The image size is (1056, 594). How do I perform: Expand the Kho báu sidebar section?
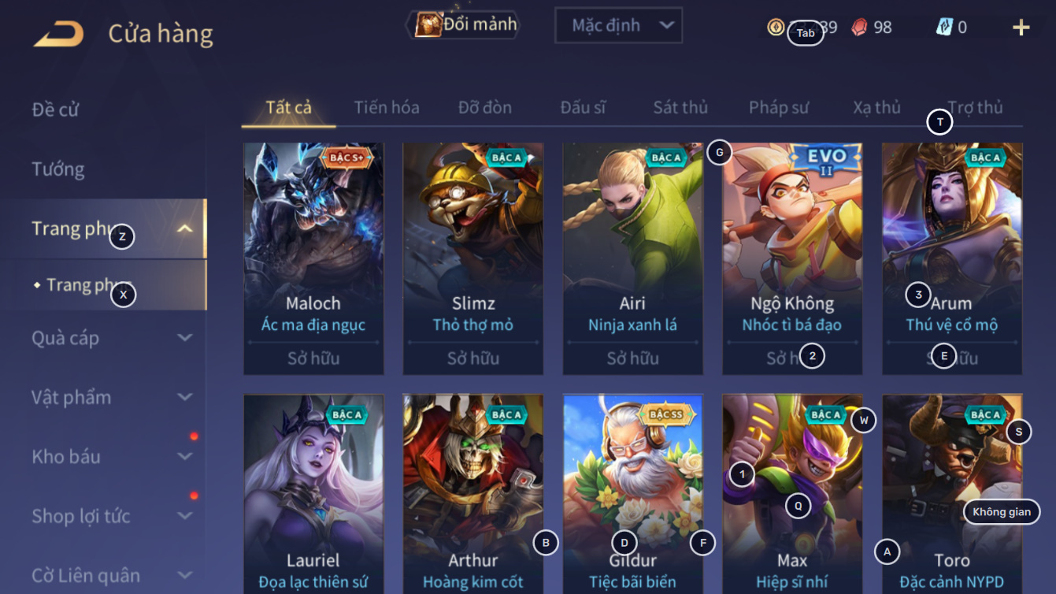[x=185, y=456]
